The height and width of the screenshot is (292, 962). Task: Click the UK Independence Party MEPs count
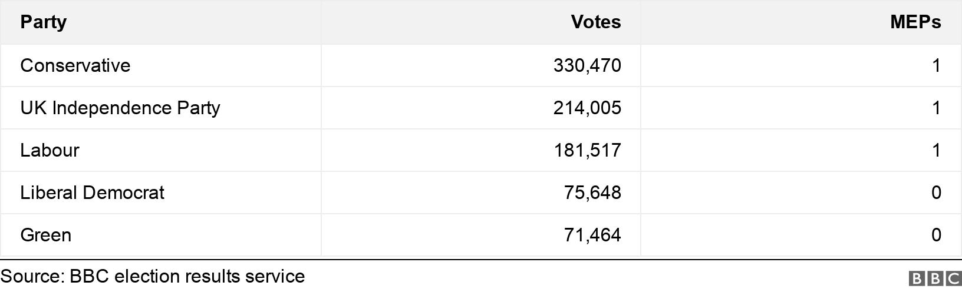point(936,108)
